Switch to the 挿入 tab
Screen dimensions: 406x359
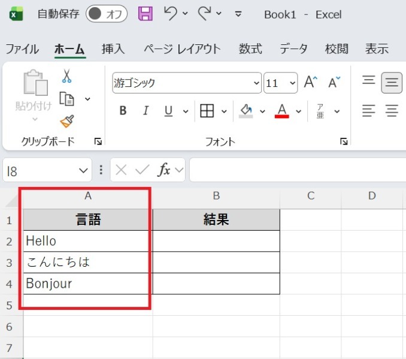(113, 49)
